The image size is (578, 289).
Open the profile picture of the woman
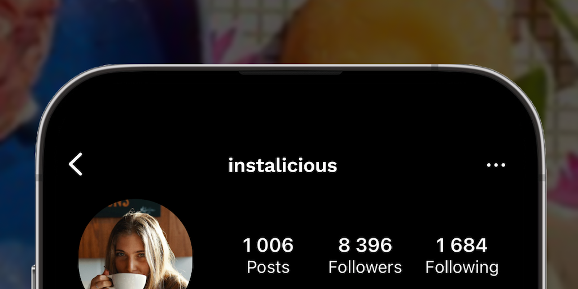pos(135,244)
